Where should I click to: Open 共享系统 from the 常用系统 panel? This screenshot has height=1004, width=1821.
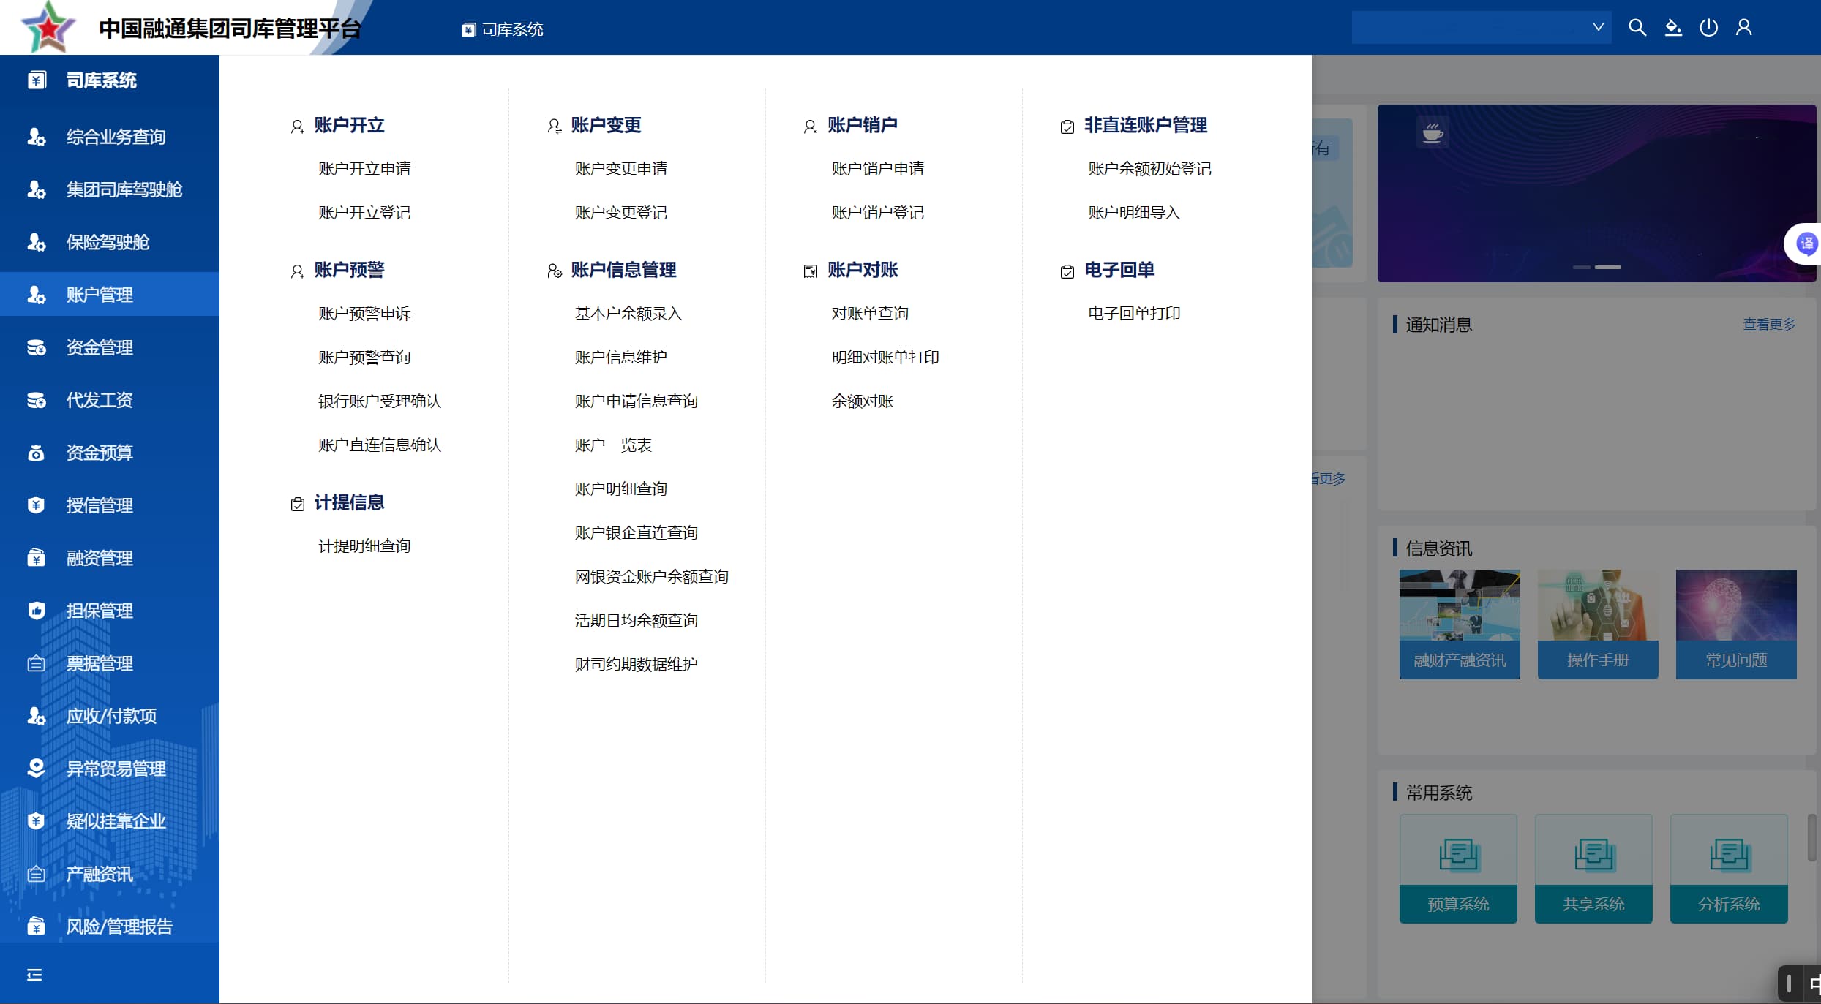(x=1593, y=869)
